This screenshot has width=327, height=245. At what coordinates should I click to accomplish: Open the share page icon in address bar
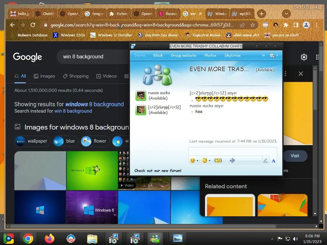pyautogui.click(x=242, y=25)
